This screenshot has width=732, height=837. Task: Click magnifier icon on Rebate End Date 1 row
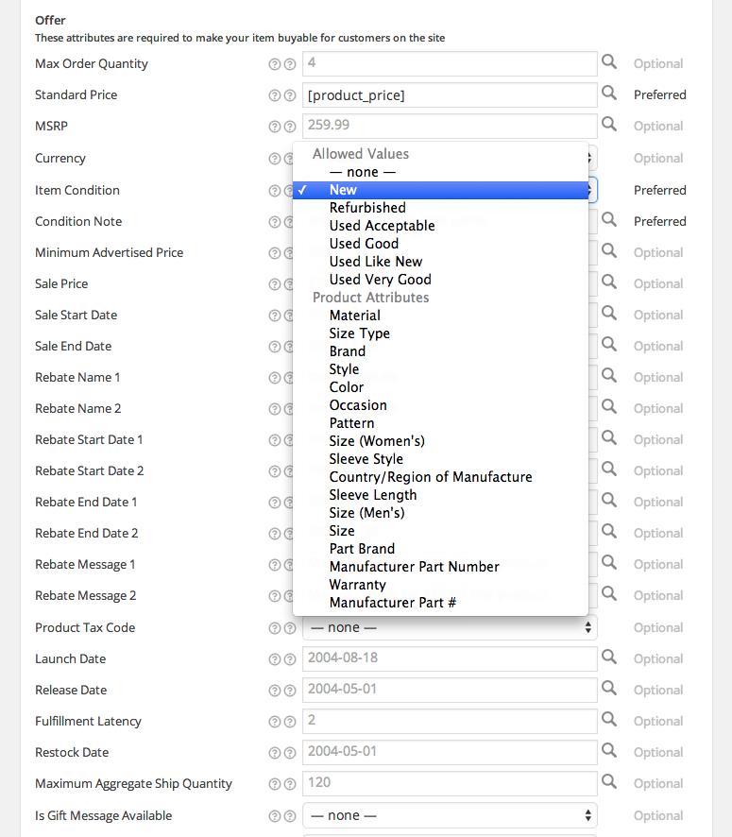tap(609, 500)
